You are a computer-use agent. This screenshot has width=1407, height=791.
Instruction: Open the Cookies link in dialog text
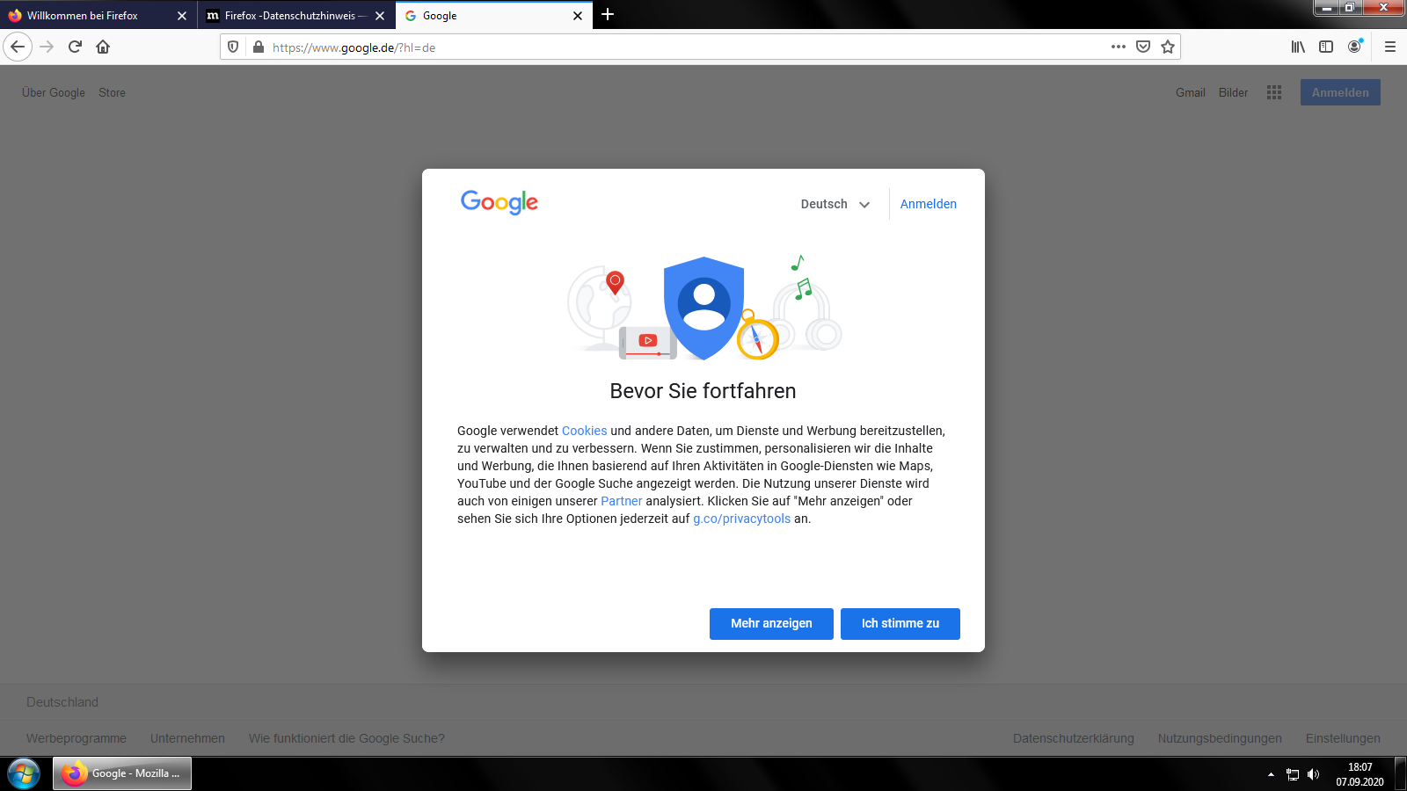tap(584, 431)
